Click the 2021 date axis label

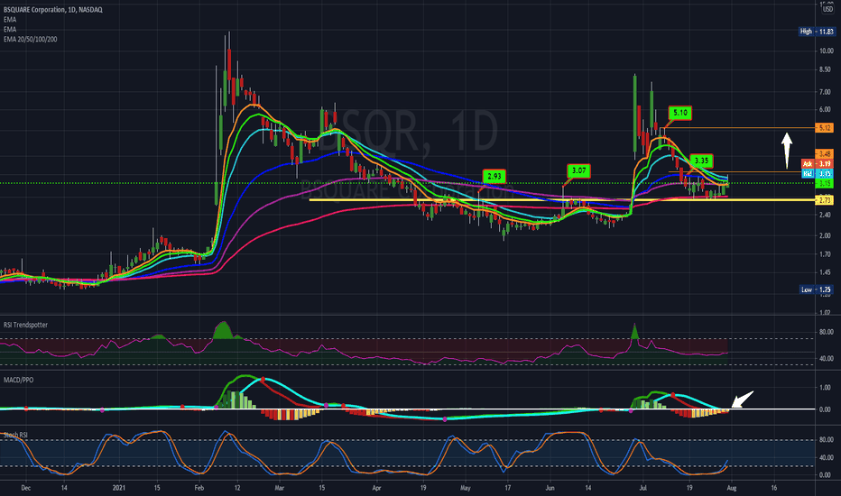tap(119, 488)
